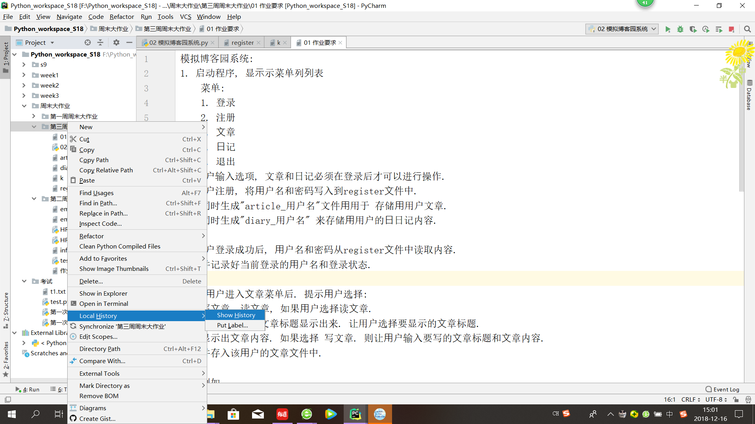
Task: Open Windows Start menu
Action: pyautogui.click(x=12, y=414)
